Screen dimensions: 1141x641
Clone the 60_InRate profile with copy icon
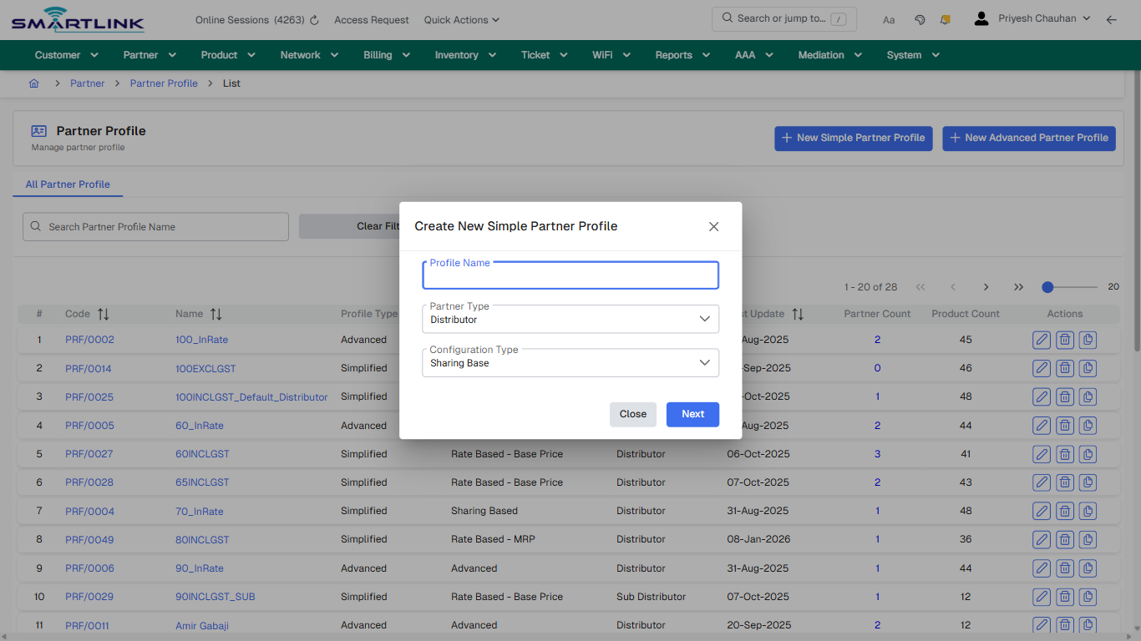pos(1087,425)
